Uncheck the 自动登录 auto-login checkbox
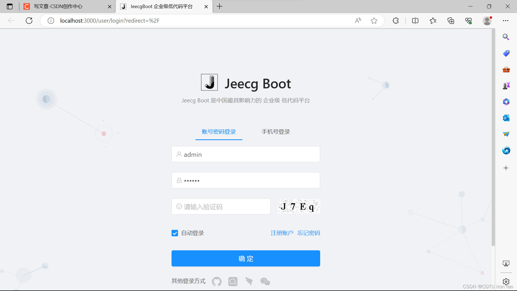517x291 pixels. [174, 233]
